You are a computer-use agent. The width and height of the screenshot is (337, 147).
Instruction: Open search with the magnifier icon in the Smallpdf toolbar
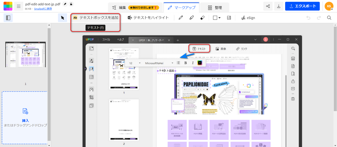(329, 18)
